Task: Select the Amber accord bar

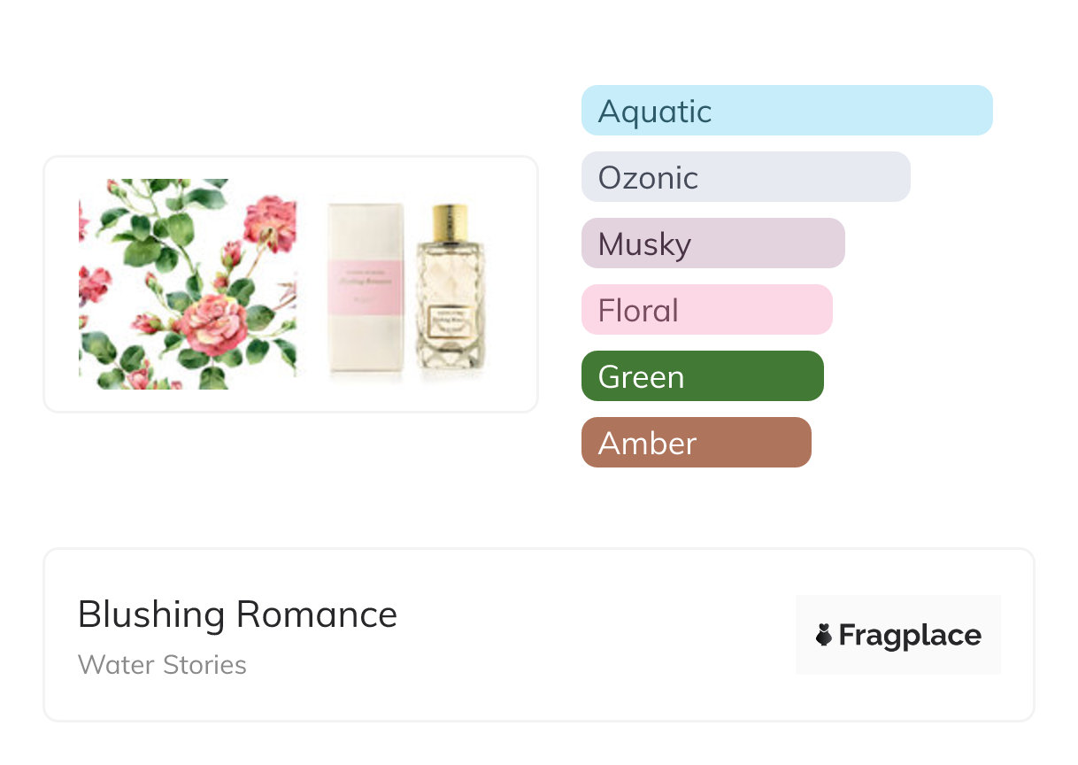Action: click(x=696, y=443)
